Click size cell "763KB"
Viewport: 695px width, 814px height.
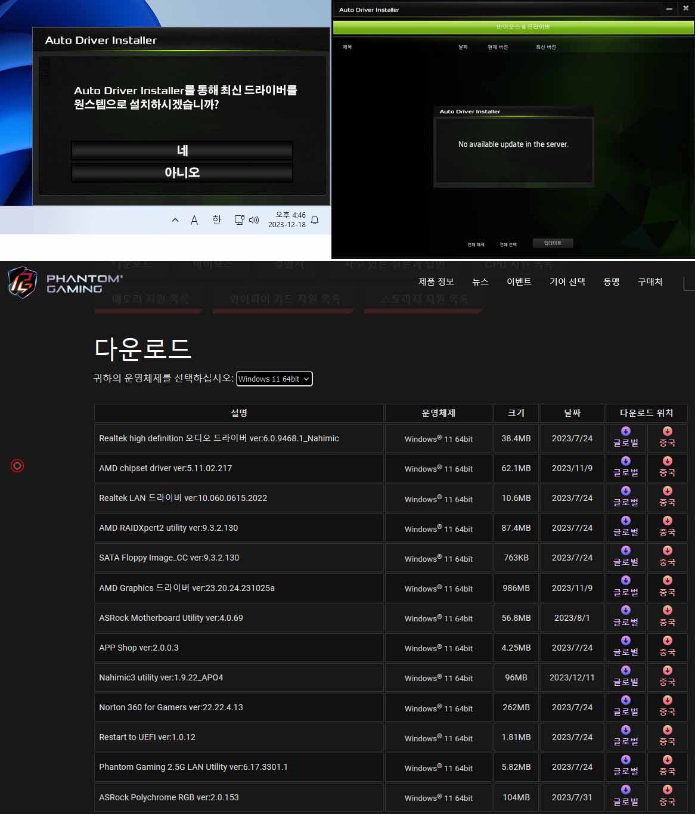click(516, 558)
